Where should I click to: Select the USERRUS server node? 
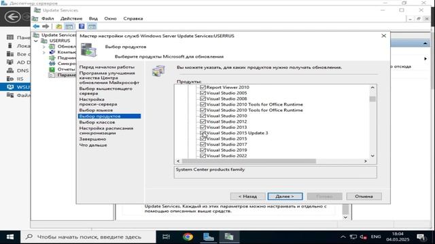[60, 41]
